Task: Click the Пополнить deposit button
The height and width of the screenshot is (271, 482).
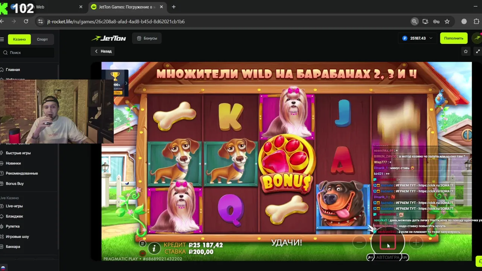Action: click(453, 38)
